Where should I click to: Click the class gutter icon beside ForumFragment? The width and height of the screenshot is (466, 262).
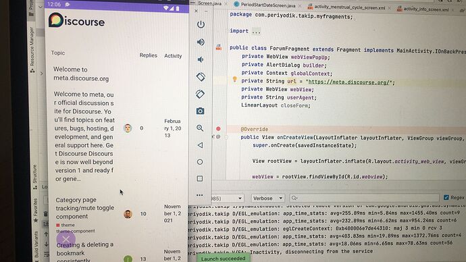[219, 47]
